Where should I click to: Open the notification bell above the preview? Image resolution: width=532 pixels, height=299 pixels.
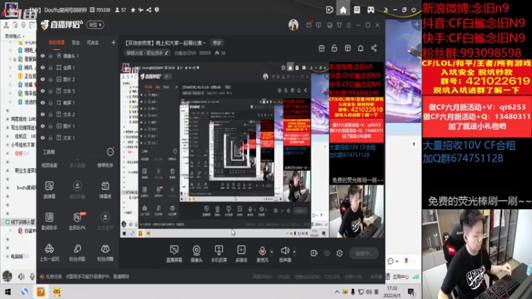click(360, 48)
